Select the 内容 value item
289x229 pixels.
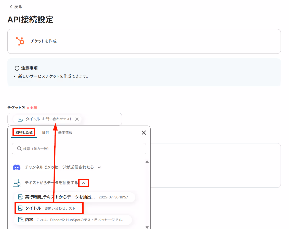[x=73, y=220]
